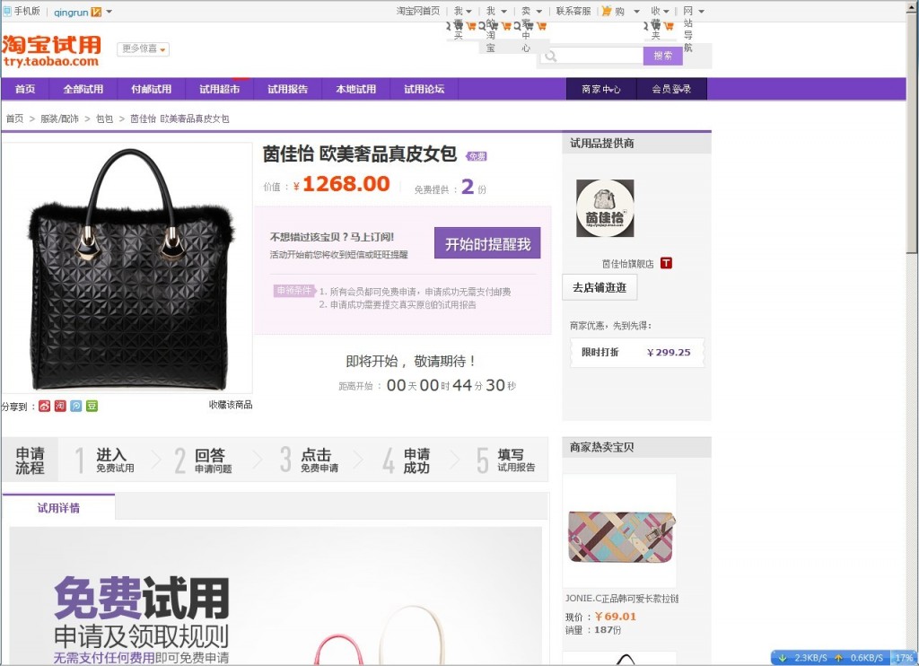The image size is (919, 666).
Task: Share via the green Douban 豆 icon
Action: [92, 406]
